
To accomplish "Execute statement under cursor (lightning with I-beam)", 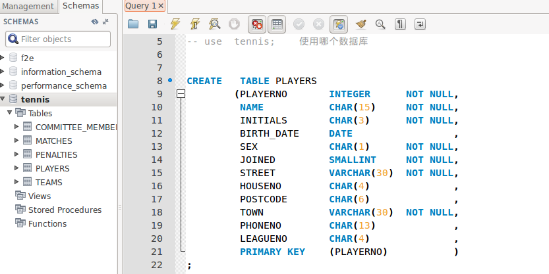I will pos(194,24).
